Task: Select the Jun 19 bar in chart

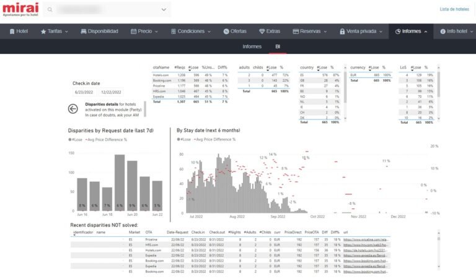Action: coord(120,182)
